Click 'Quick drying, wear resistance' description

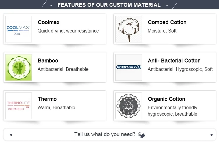[x=68, y=31]
